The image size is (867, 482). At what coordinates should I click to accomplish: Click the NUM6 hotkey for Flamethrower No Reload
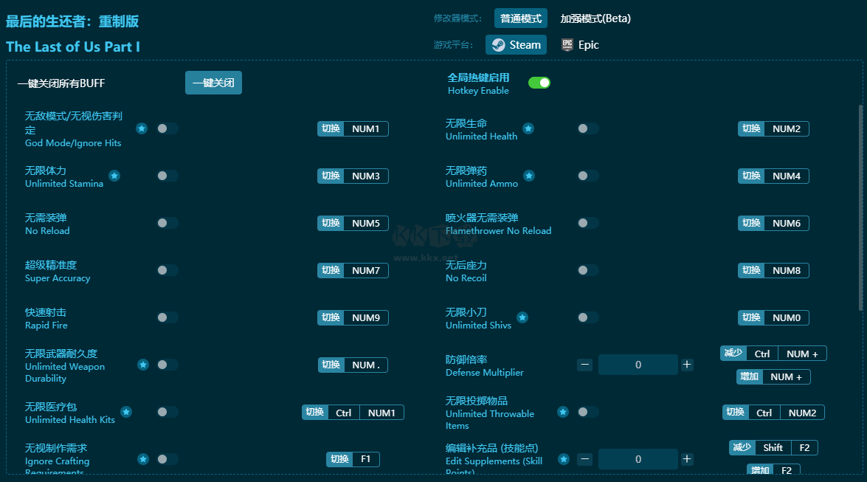coord(773,223)
